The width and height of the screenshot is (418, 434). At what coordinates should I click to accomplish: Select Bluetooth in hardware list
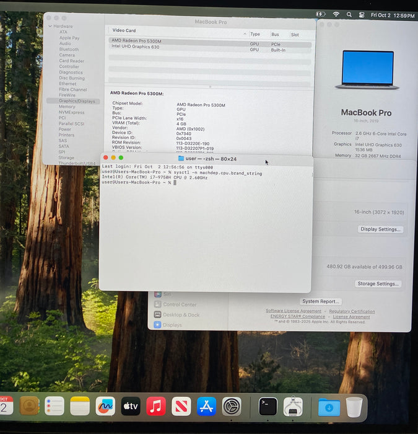[x=69, y=49]
